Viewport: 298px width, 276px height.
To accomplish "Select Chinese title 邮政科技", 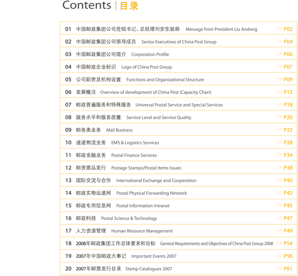I will [86, 218].
